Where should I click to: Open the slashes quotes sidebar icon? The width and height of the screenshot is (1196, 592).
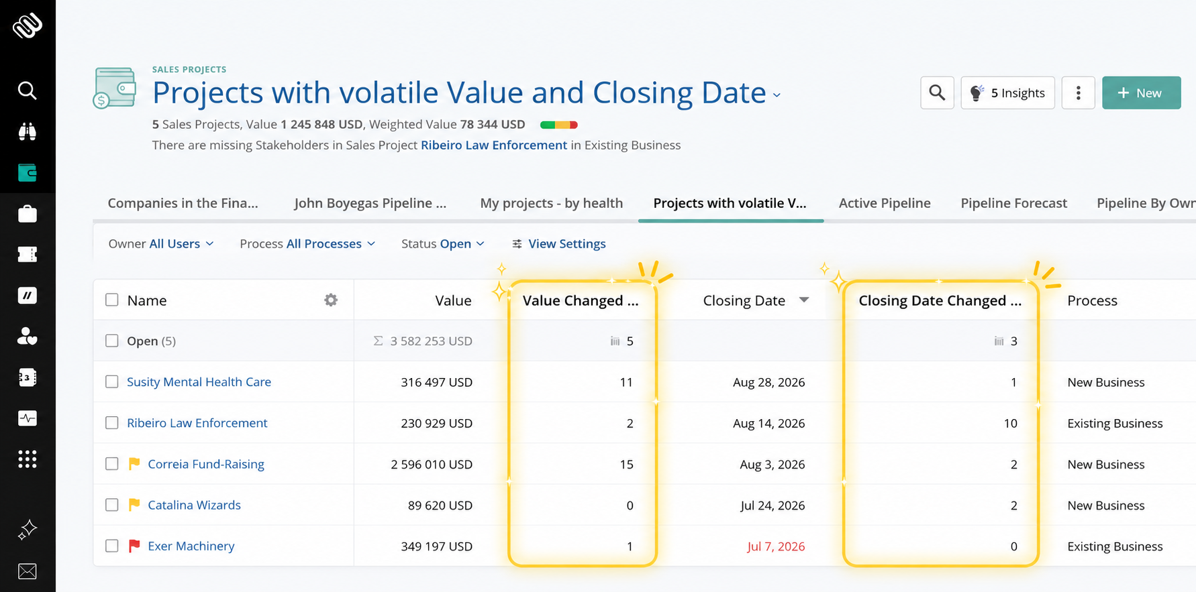28,296
